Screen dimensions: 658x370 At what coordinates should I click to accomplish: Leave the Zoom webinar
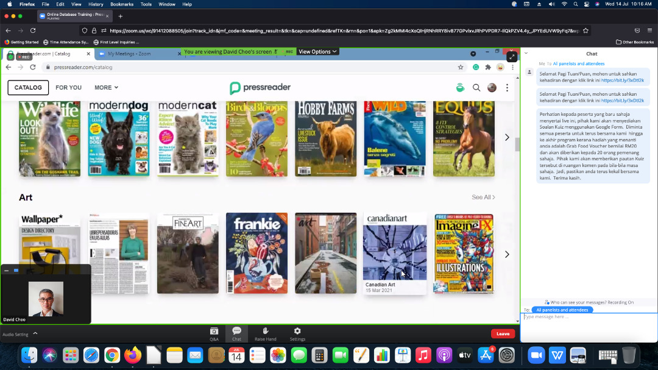click(503, 334)
